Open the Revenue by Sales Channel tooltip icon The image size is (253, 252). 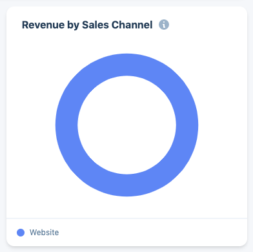(x=164, y=25)
